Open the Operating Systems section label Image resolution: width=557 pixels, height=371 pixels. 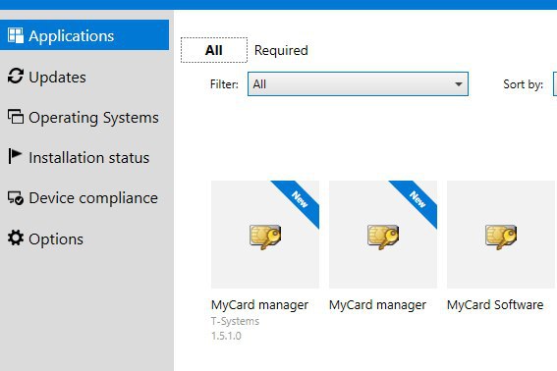click(x=93, y=118)
